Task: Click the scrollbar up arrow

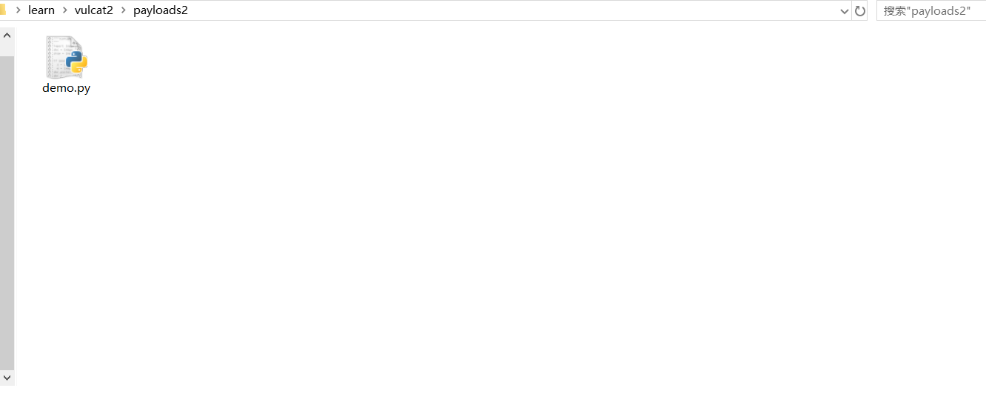Action: pyautogui.click(x=7, y=35)
